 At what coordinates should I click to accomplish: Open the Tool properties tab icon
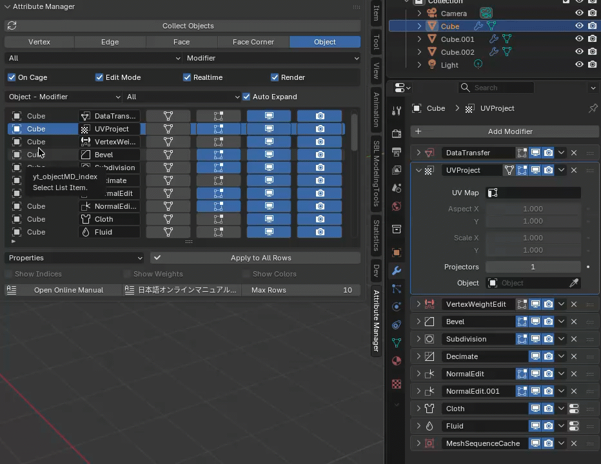[397, 110]
